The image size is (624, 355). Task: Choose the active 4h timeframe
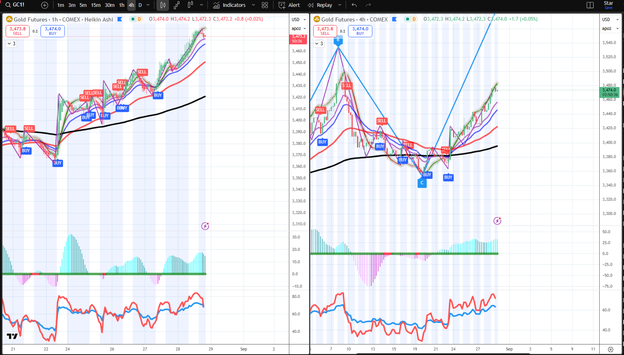(x=131, y=5)
